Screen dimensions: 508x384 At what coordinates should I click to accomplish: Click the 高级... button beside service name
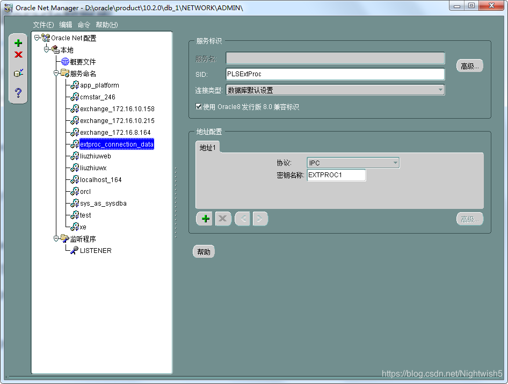point(469,66)
